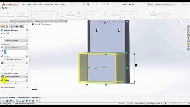Switch to Анимация1 bottom tab
190x107 pixels.
tap(36, 97)
